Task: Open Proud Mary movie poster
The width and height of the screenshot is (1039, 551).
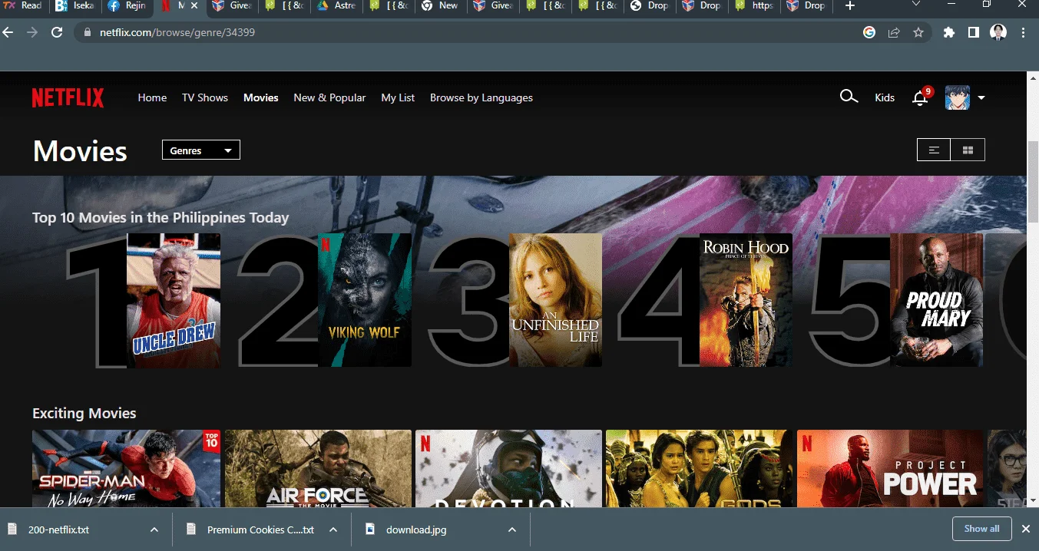Action: click(937, 300)
